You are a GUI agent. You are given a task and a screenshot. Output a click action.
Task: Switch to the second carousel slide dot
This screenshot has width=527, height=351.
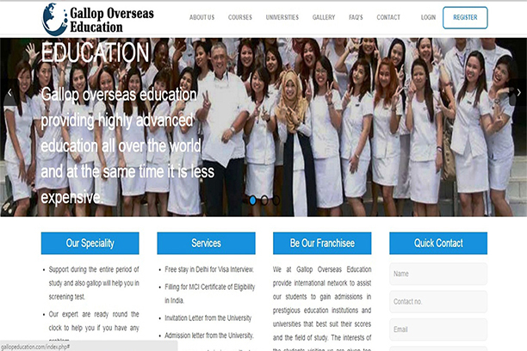[264, 200]
